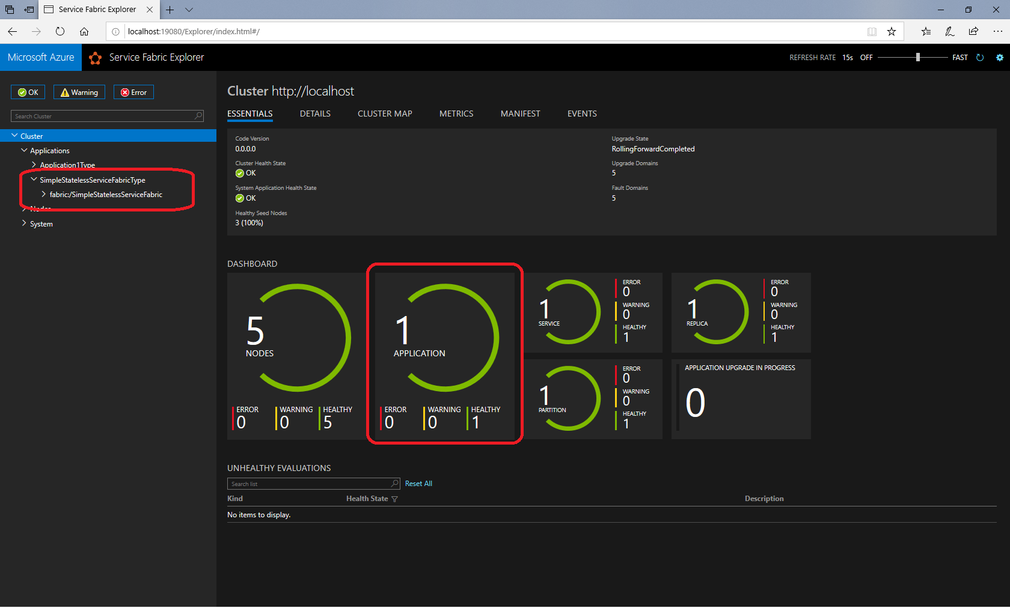
Task: Click the 1 PARTITION dashboard tile
Action: 593,399
